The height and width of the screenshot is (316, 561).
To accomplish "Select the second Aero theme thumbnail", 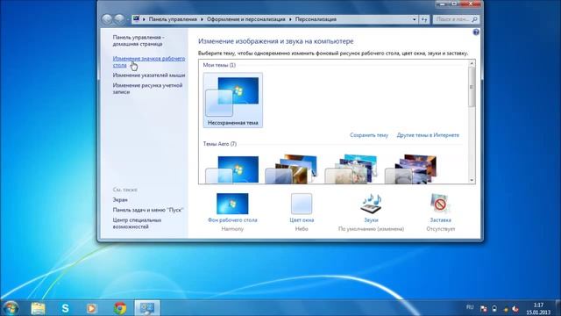I will (x=292, y=169).
